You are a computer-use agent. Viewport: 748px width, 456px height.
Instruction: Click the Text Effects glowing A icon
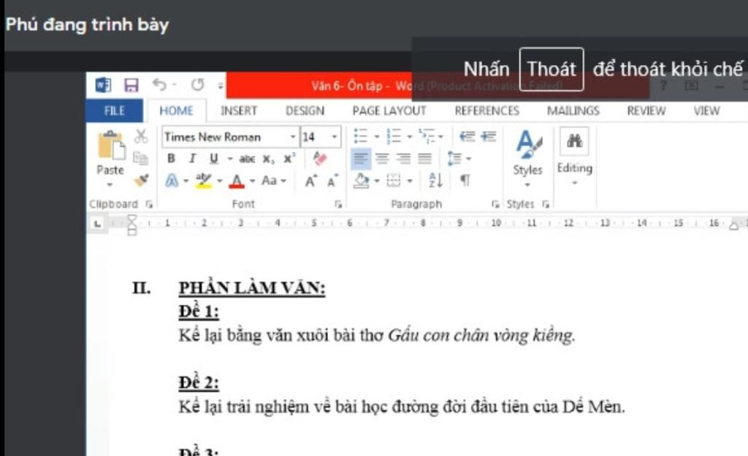pyautogui.click(x=172, y=180)
